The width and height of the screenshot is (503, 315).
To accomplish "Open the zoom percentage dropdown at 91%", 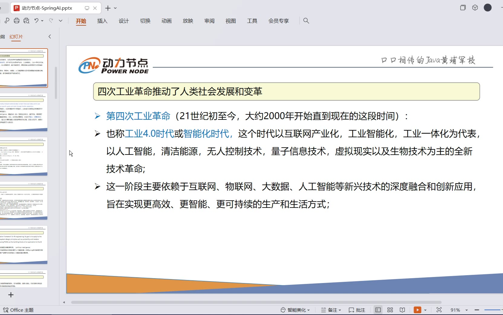I will click(466, 310).
